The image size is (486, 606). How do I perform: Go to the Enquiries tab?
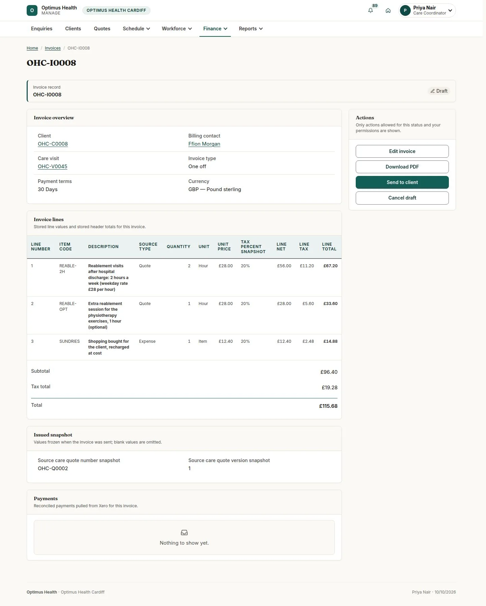[42, 29]
